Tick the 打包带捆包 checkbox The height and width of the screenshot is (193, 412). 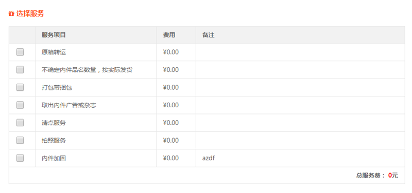pos(20,87)
